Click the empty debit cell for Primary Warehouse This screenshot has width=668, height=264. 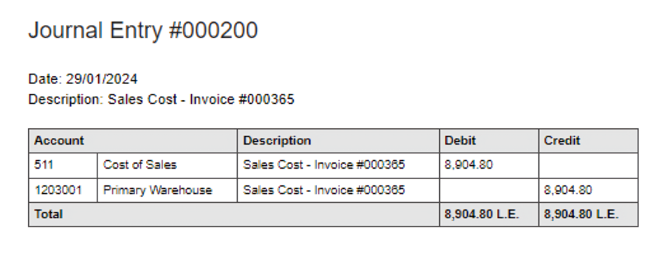tap(489, 190)
